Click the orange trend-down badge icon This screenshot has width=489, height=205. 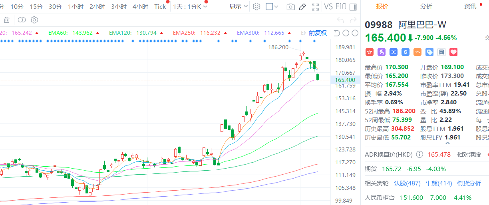click(x=417, y=52)
